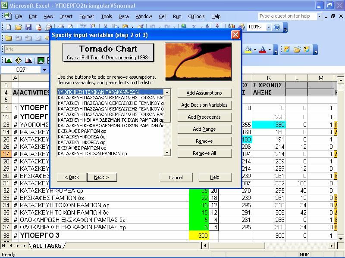Click the Remove All button

pyautogui.click(x=204, y=153)
